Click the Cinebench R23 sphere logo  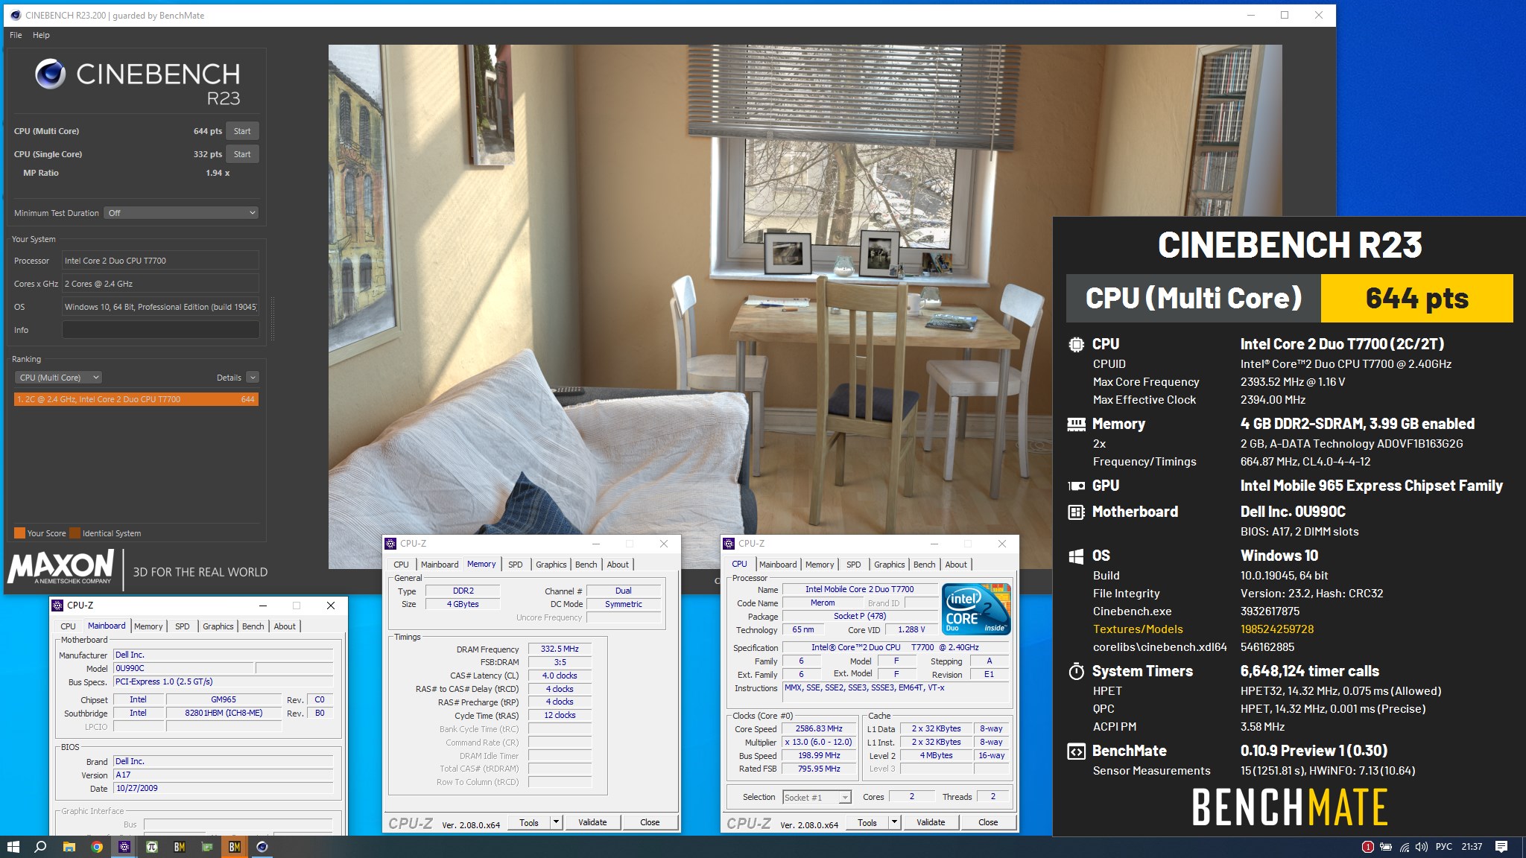pos(51,74)
